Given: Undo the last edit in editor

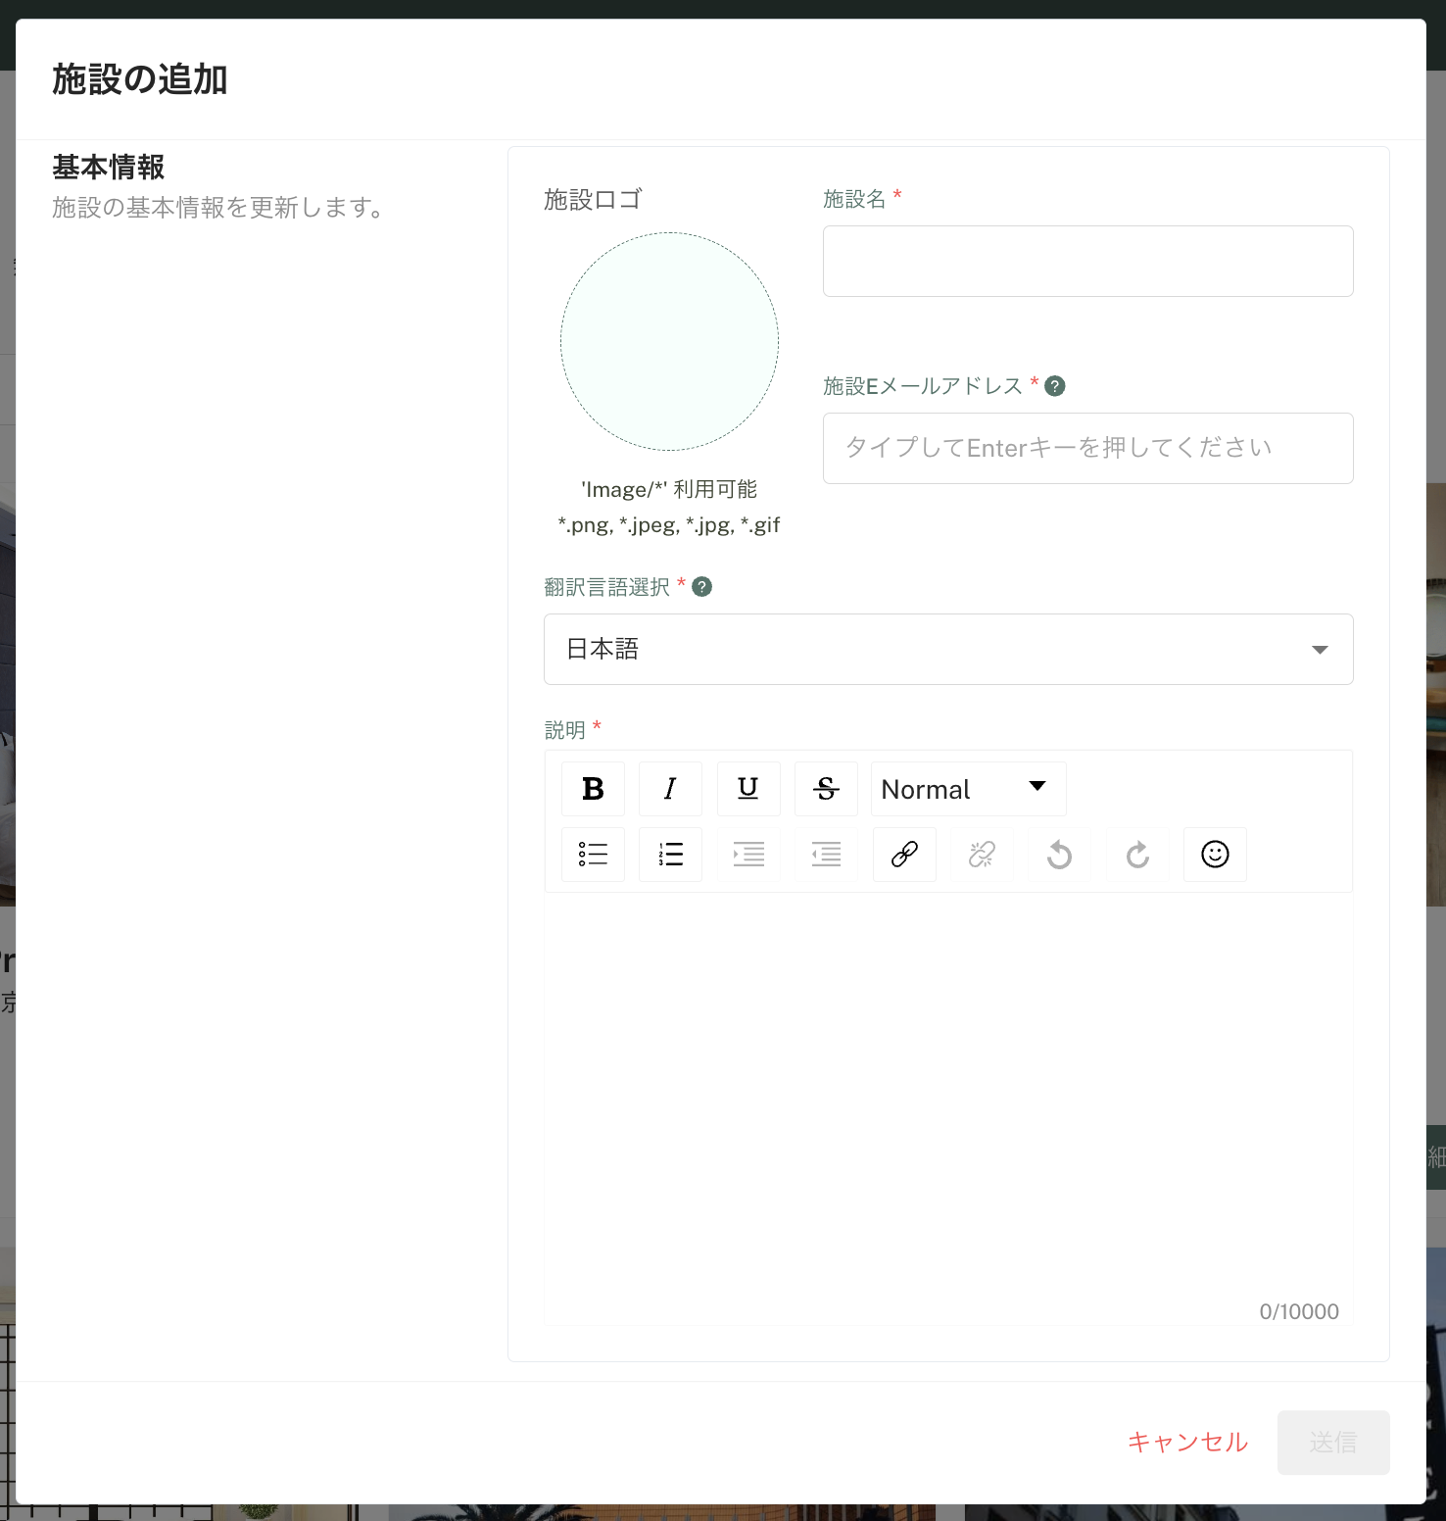Looking at the screenshot, I should (1059, 855).
